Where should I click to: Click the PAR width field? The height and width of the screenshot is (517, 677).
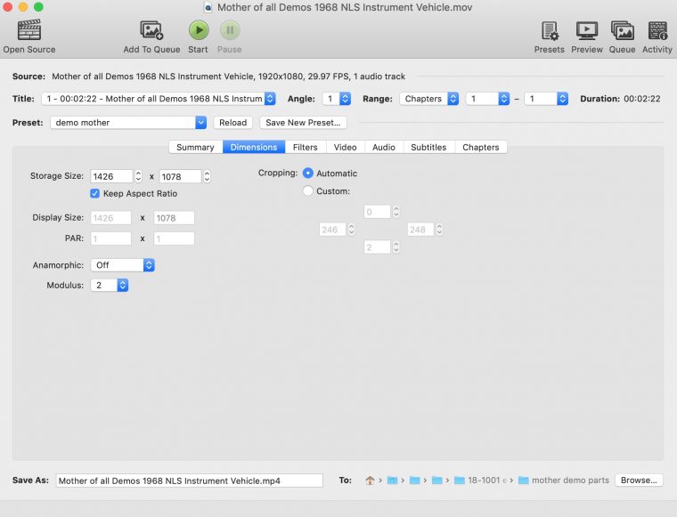coord(111,238)
